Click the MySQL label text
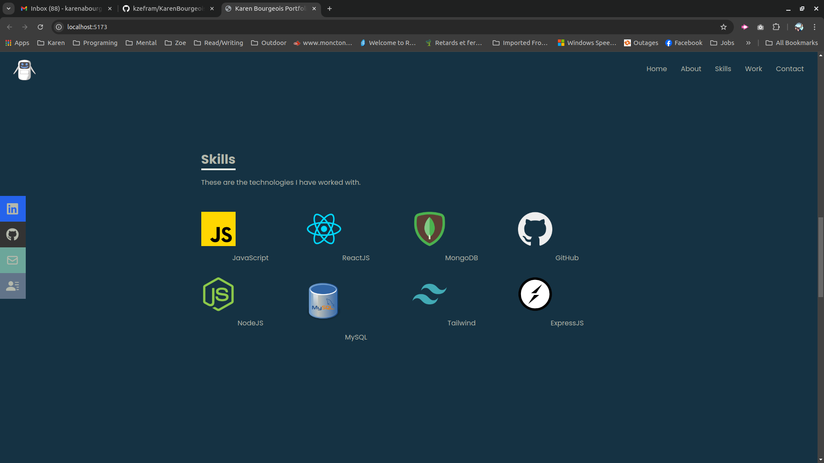824x463 pixels. click(x=356, y=337)
